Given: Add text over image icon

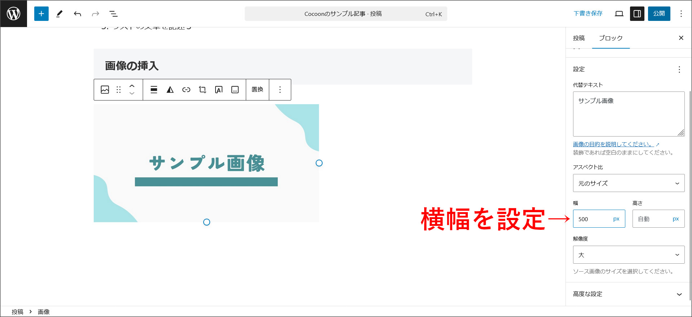Looking at the screenshot, I should click(219, 90).
